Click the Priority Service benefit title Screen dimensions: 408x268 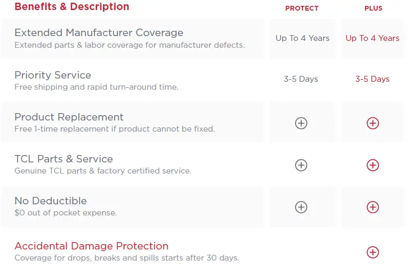[x=53, y=75]
